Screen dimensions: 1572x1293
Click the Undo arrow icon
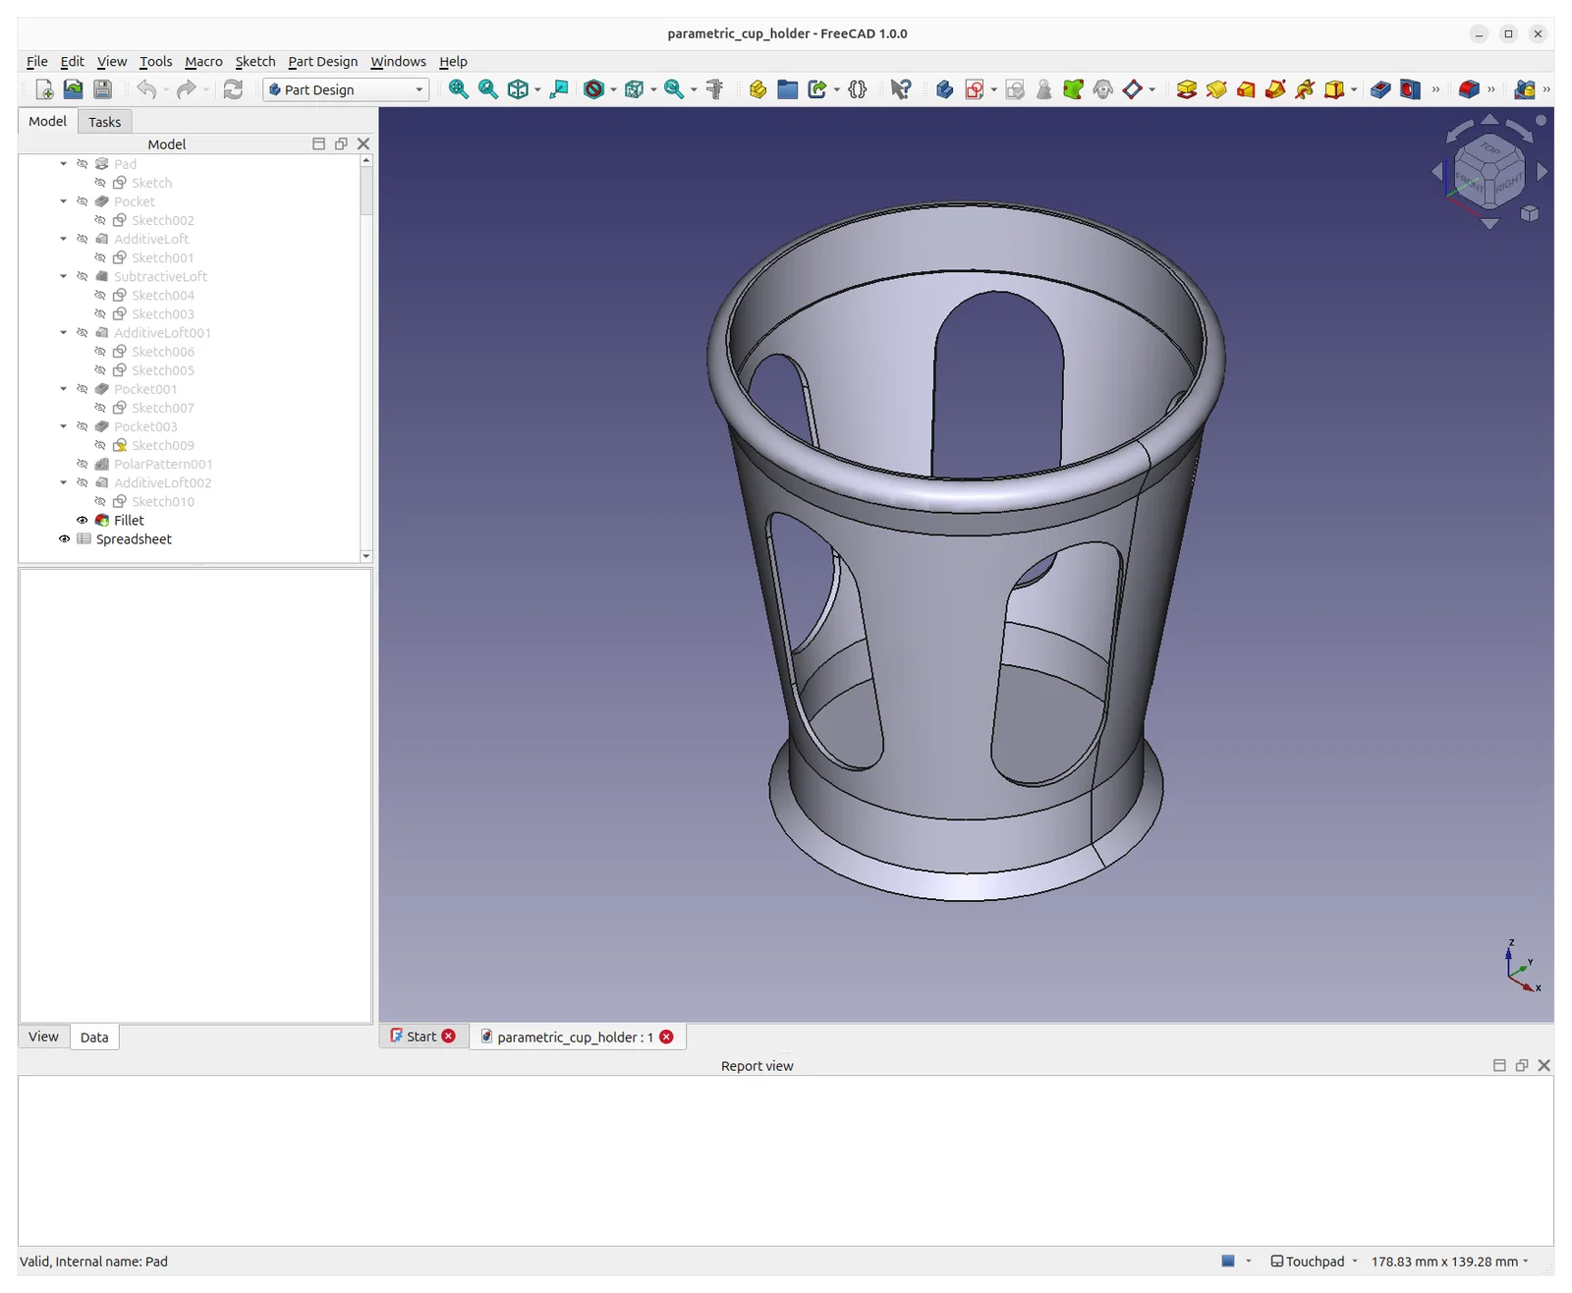tap(146, 89)
